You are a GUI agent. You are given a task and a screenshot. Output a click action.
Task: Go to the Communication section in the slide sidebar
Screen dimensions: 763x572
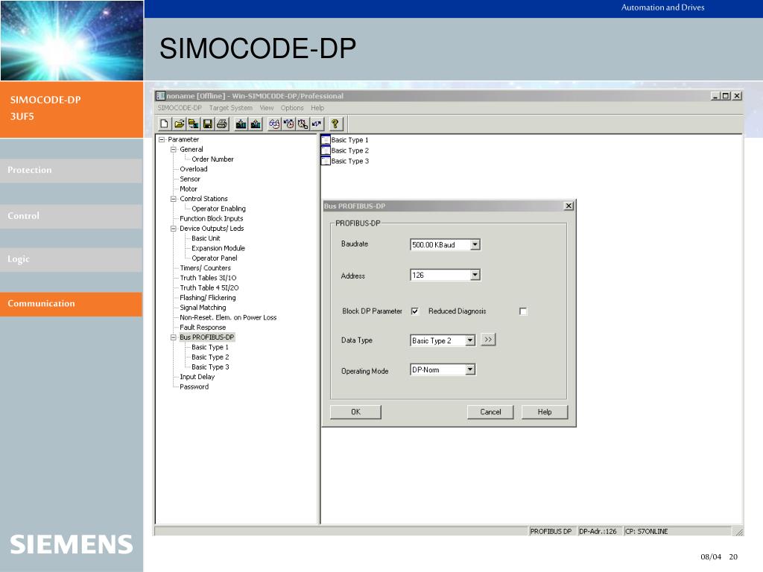(x=71, y=304)
